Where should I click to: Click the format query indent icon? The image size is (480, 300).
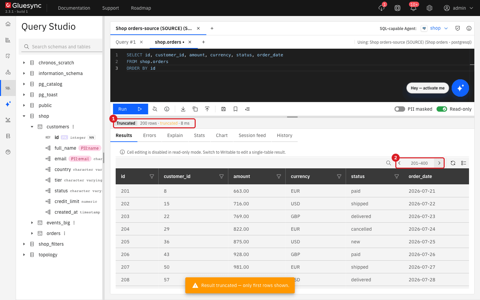247,109
